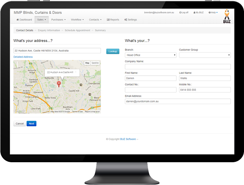Open the Settings page
The width and height of the screenshot is (244, 185).
tap(131, 20)
